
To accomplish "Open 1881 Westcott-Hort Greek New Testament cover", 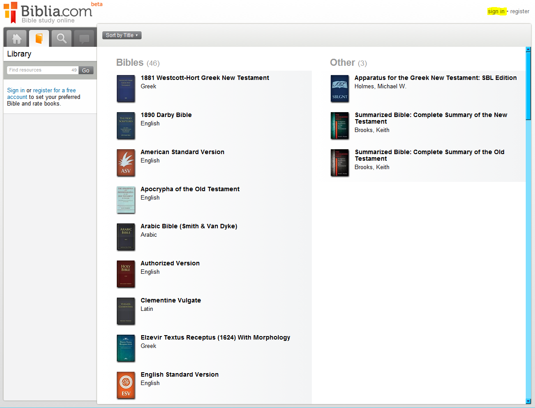I will (x=126, y=89).
